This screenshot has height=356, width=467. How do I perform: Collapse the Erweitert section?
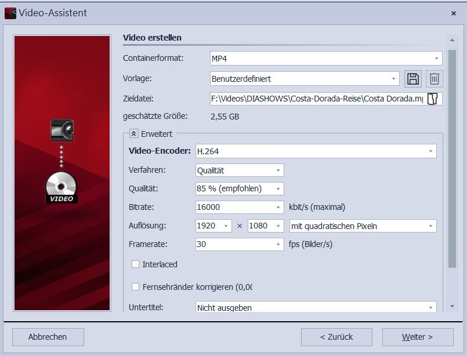(134, 133)
